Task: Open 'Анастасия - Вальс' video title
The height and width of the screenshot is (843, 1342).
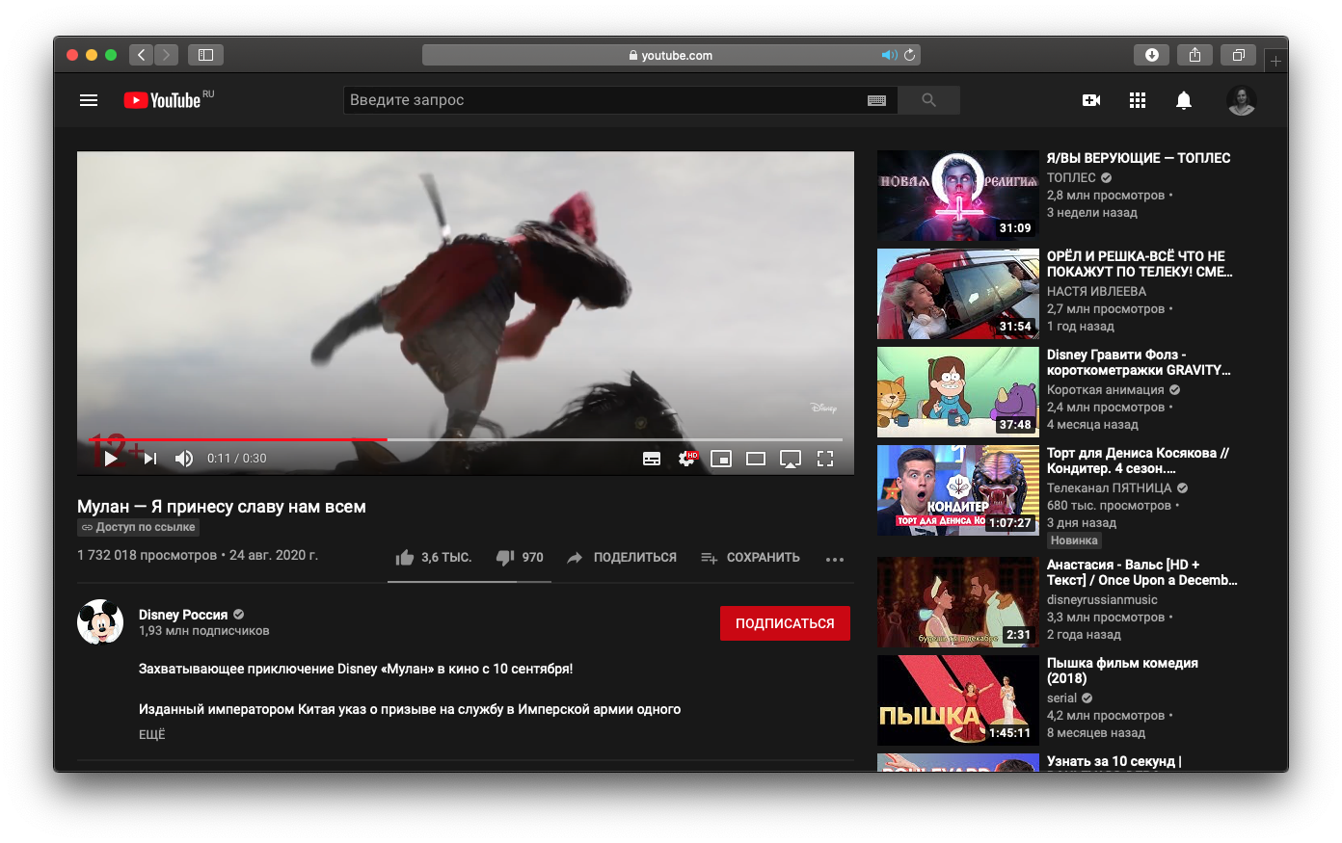Action: coord(1142,572)
